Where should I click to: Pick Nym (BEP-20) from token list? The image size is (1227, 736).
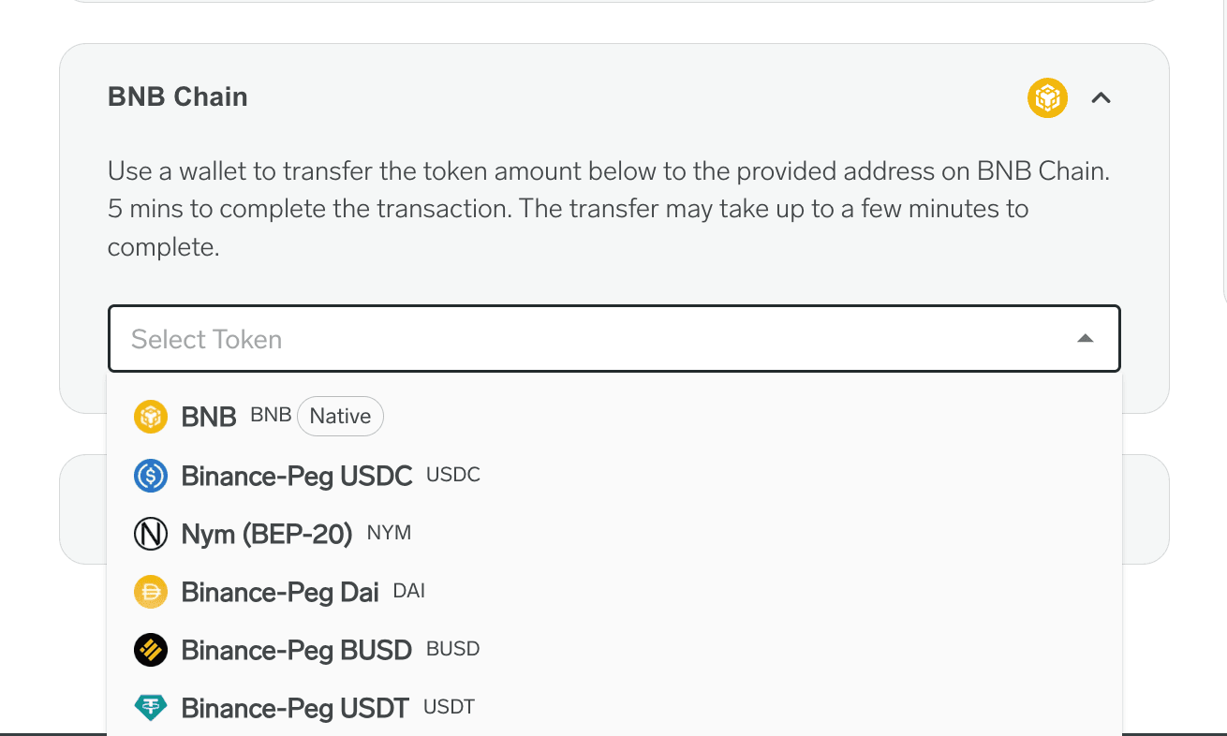(267, 534)
